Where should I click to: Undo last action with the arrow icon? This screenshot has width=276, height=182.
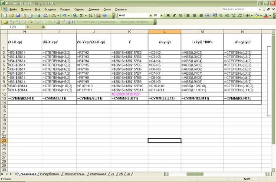point(64,16)
